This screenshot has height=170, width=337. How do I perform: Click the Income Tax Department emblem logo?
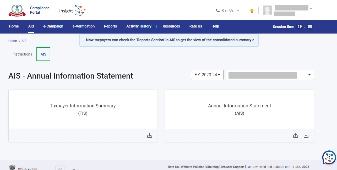tap(17, 10)
